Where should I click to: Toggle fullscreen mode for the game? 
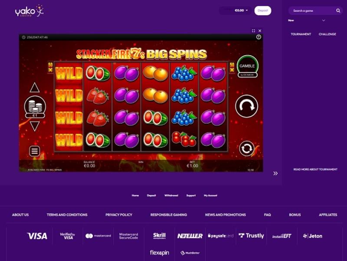coord(253,30)
